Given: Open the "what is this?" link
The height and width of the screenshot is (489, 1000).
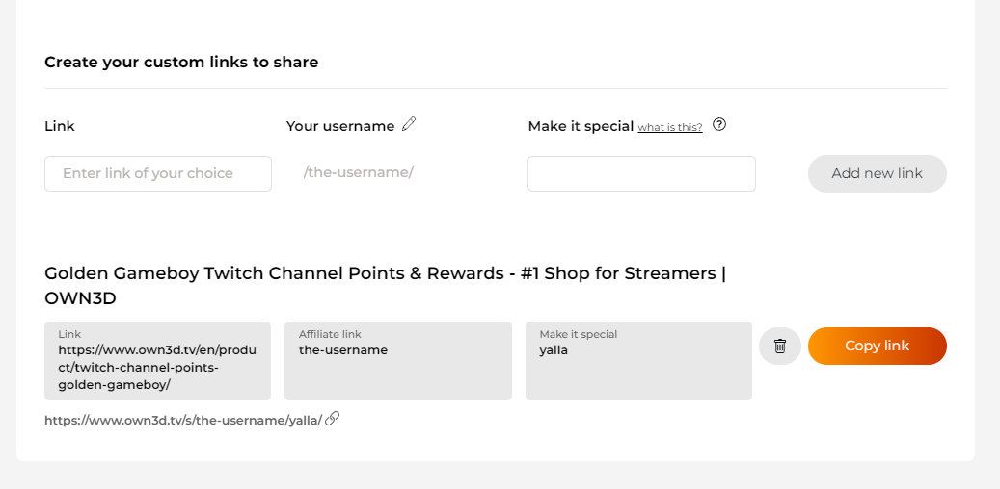Looking at the screenshot, I should [x=670, y=127].
